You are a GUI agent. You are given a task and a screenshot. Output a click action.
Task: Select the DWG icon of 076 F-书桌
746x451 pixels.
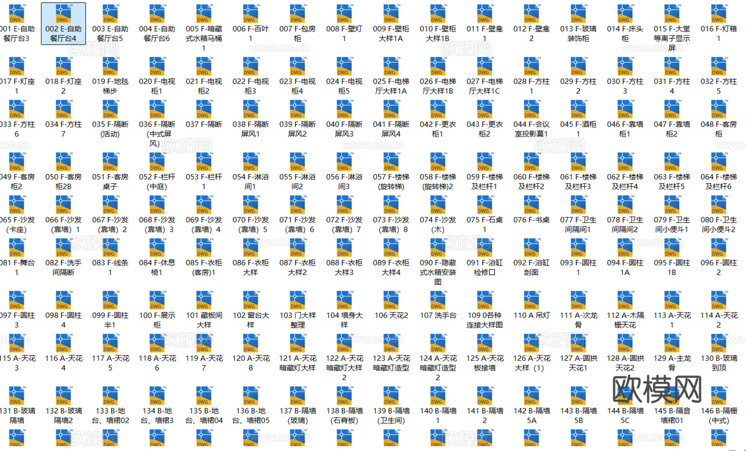[x=532, y=205]
